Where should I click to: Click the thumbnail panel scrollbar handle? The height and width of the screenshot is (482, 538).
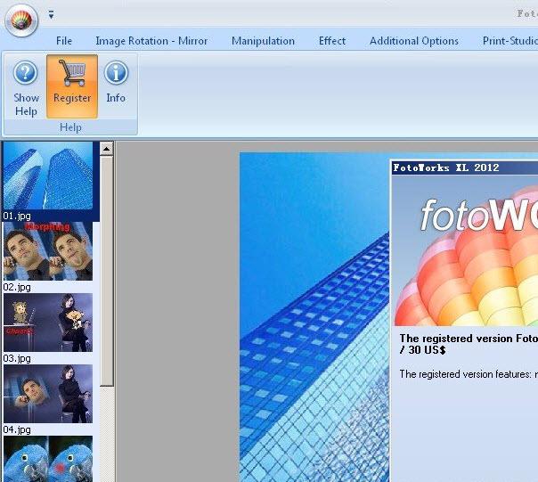(107, 267)
